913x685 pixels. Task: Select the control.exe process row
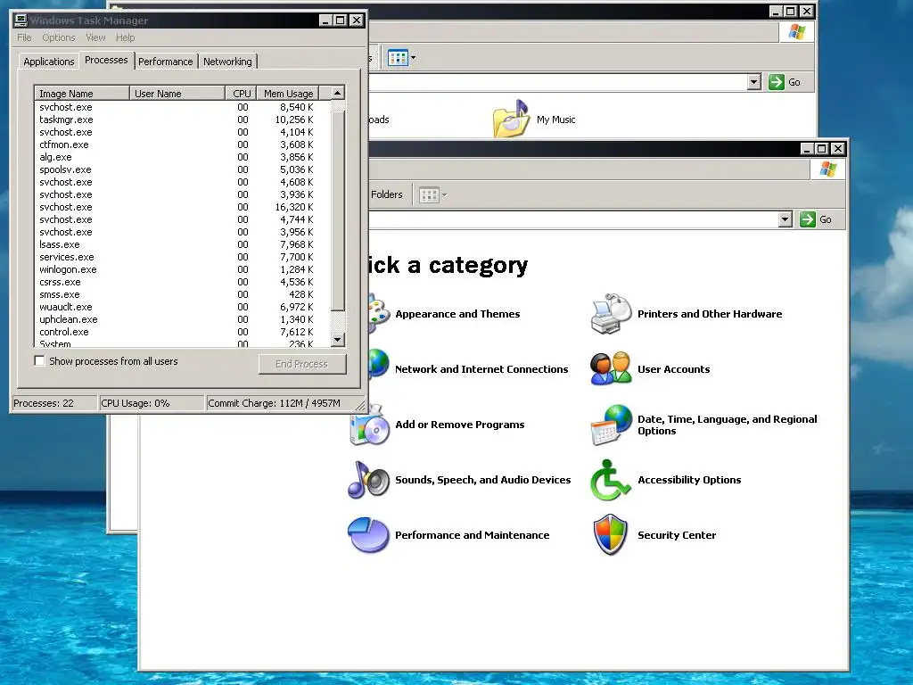tap(182, 332)
